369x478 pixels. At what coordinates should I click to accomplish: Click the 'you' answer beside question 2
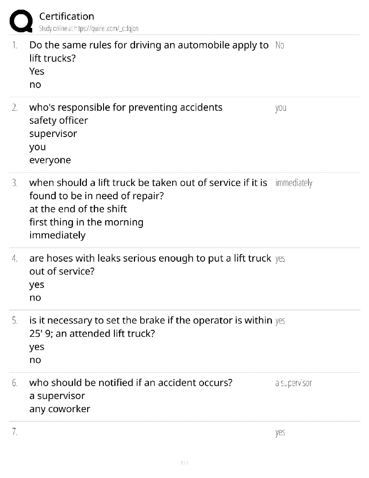tap(281, 108)
